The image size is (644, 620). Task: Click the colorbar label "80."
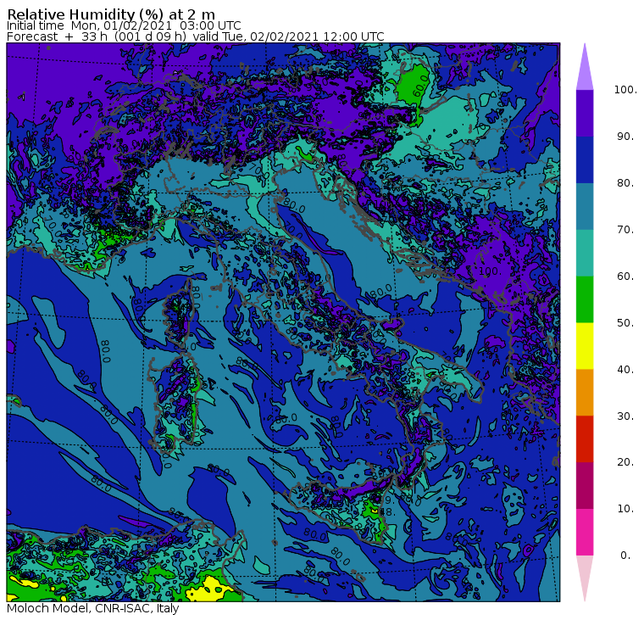[625, 183]
